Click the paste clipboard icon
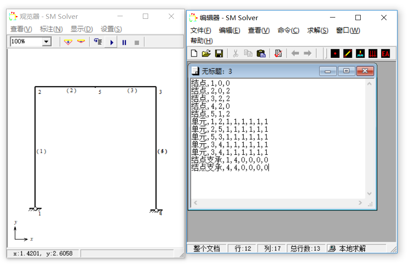Viewport: 408px width, 266px height. pyautogui.click(x=261, y=53)
